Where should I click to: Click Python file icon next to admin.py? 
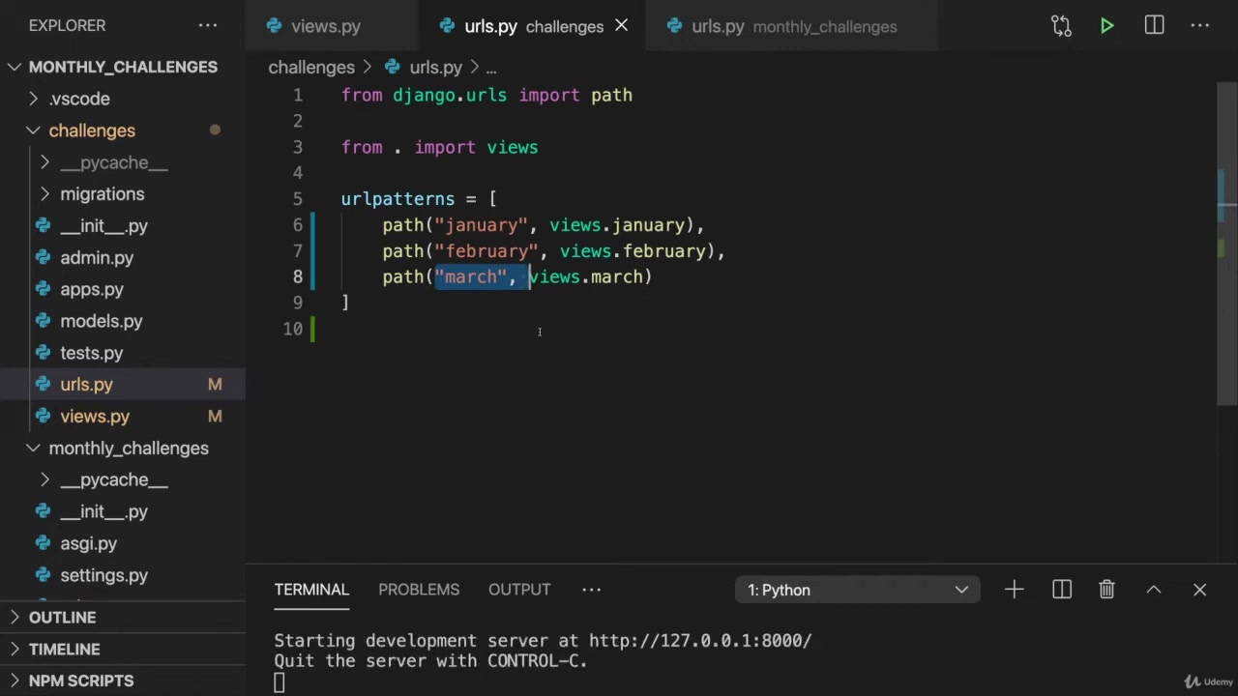44,258
